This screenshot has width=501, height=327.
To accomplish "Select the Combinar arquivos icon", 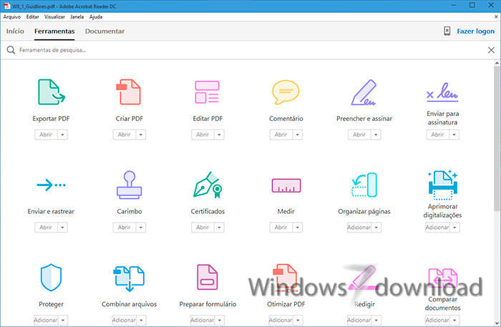I will click(129, 278).
